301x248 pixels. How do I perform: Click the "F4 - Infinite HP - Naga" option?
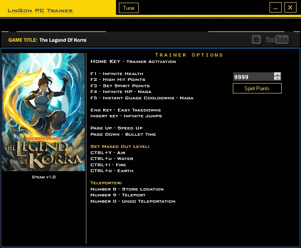coord(121,92)
